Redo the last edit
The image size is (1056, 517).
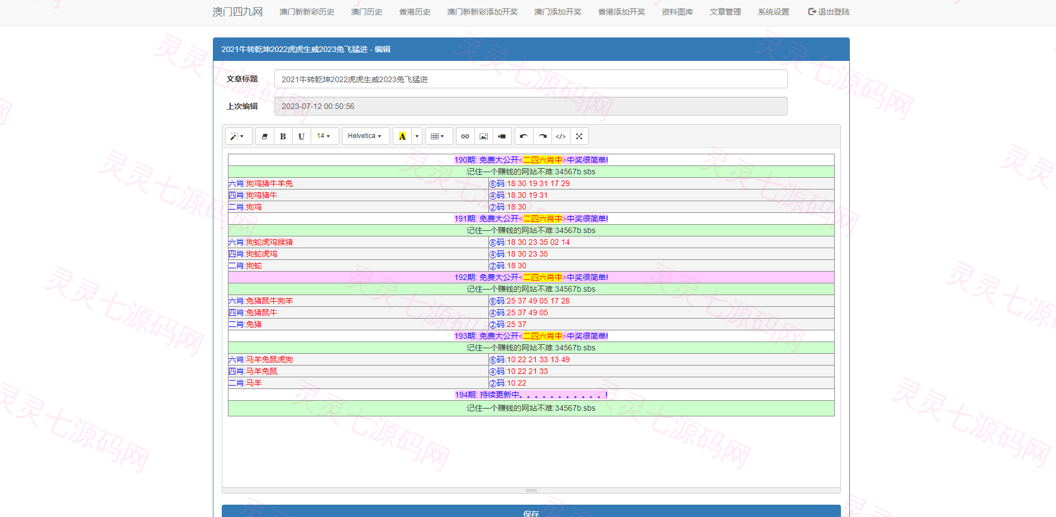pos(543,136)
